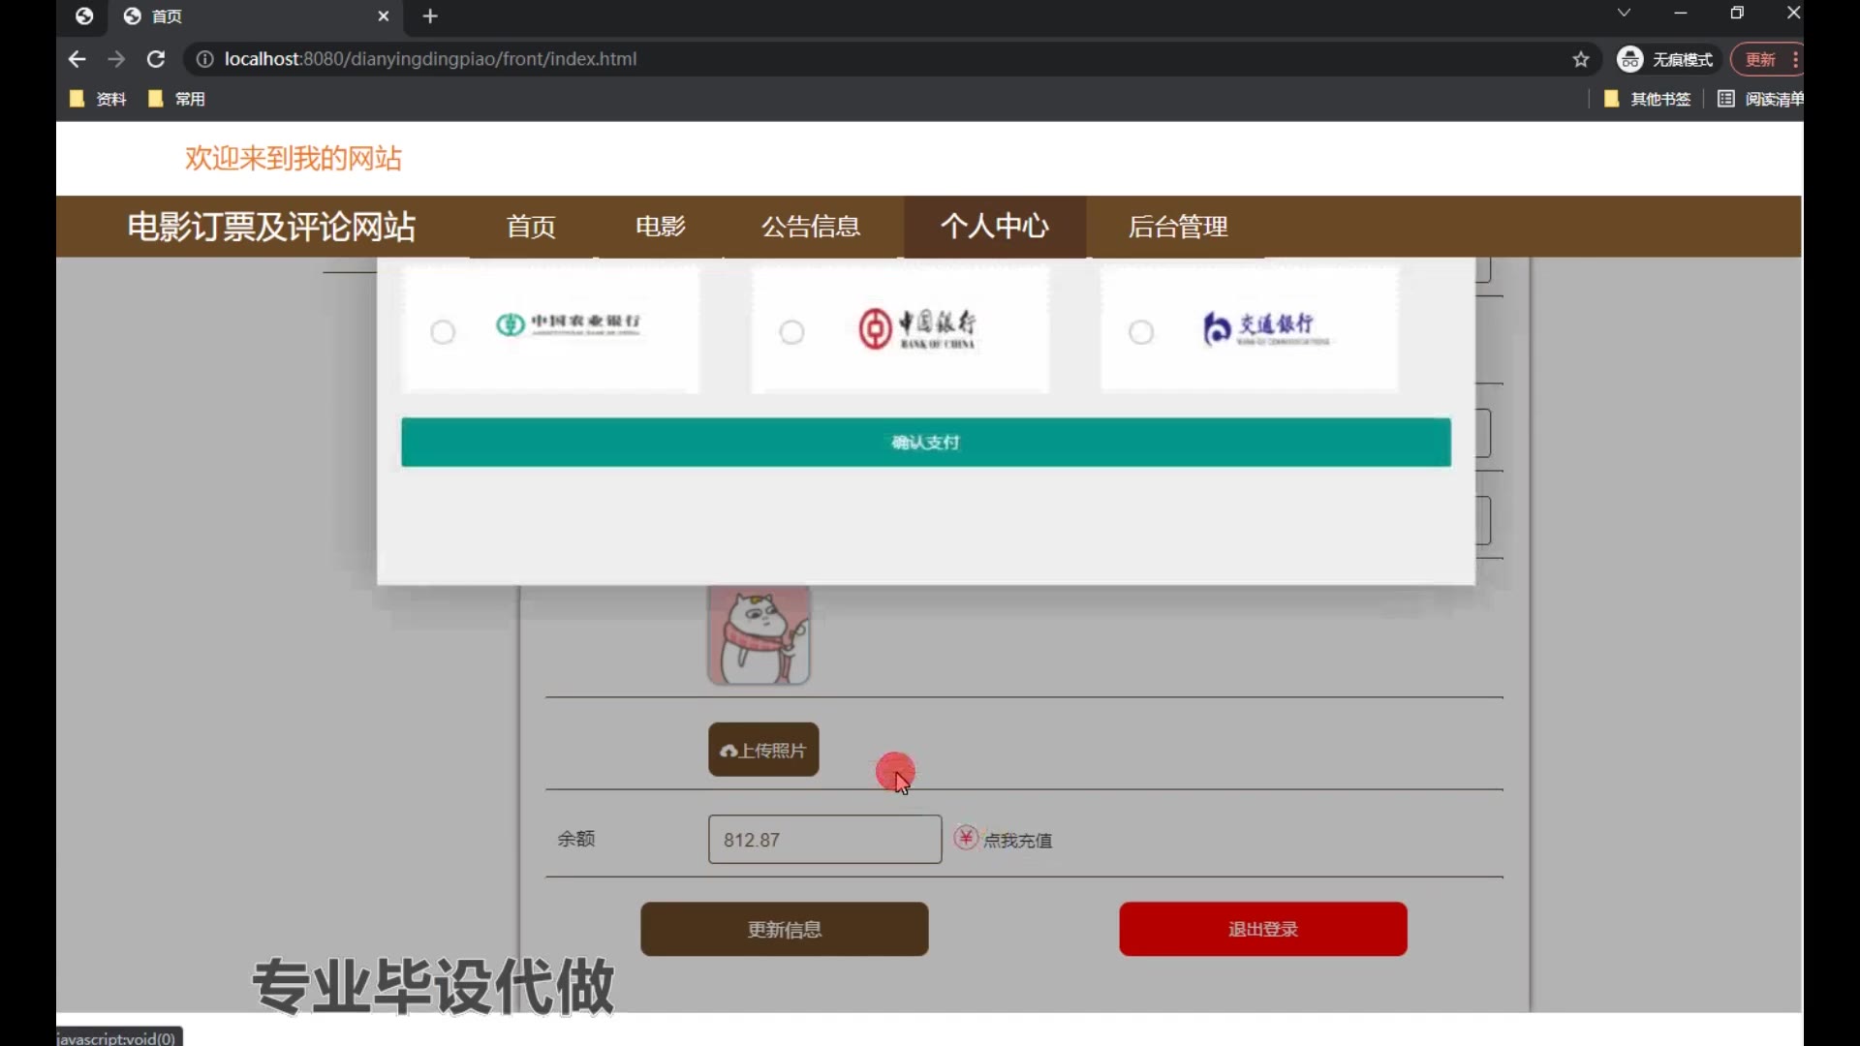
Task: Reload the page with refresh icon
Action: click(x=156, y=59)
